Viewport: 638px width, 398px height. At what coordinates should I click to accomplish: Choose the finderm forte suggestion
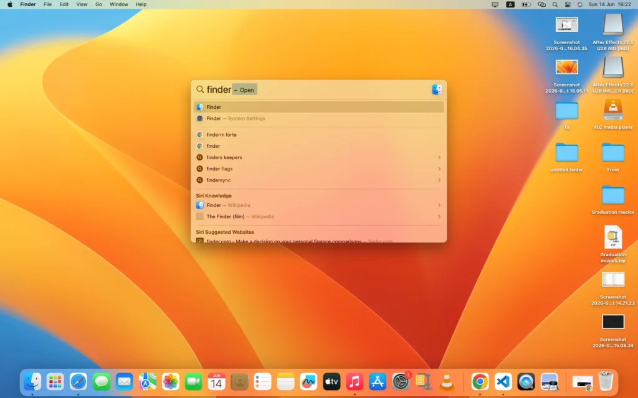(318, 134)
